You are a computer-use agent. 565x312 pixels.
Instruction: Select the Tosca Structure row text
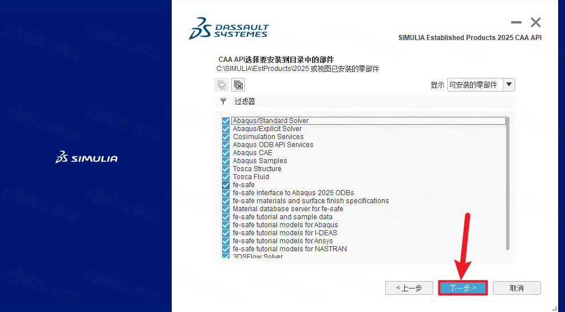(257, 169)
